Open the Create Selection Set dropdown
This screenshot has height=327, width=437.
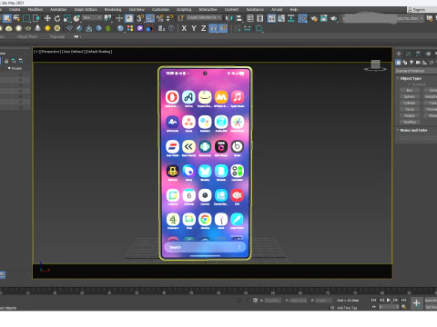(203, 17)
